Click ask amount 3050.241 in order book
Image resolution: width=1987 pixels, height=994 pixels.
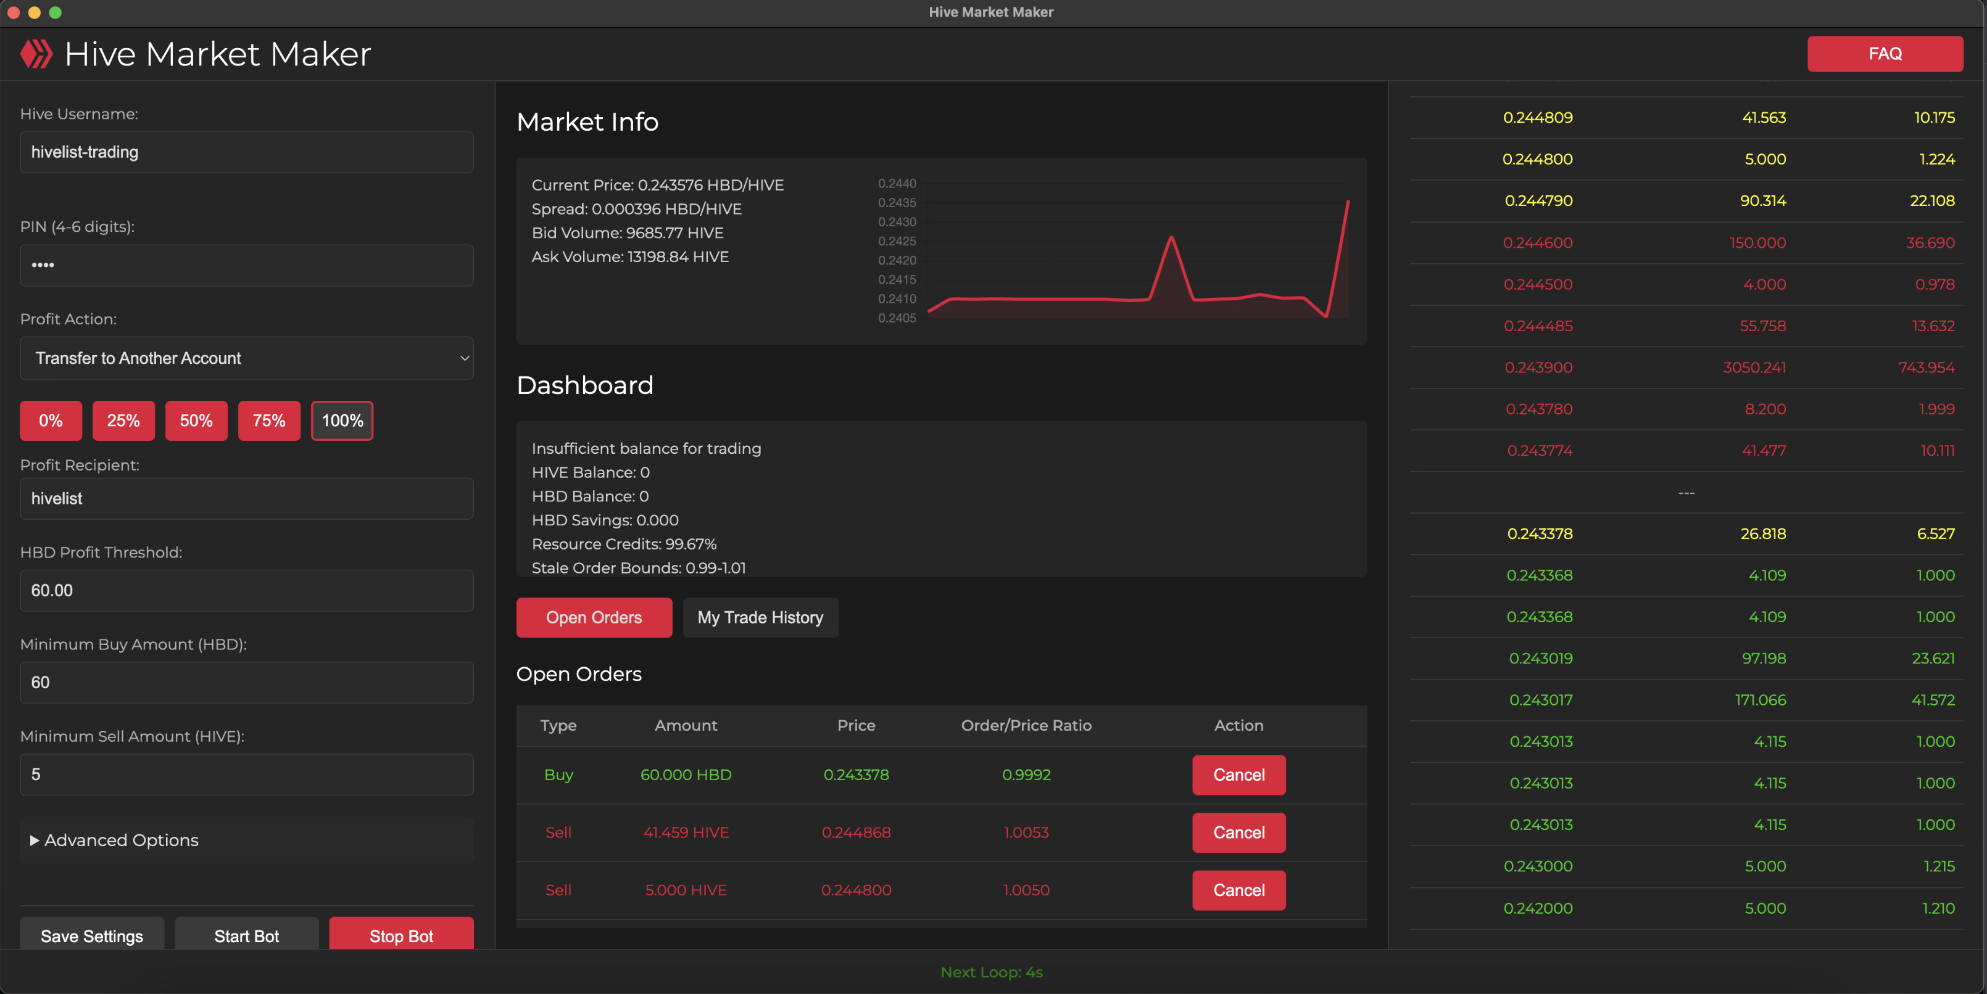(x=1754, y=368)
